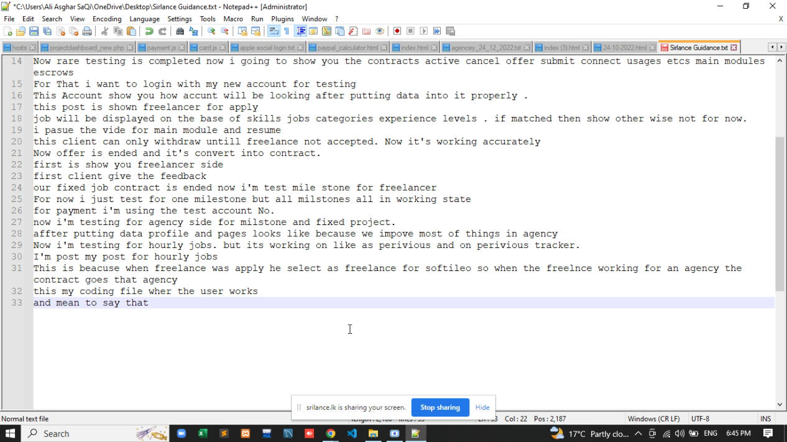
Task: Click the Cut scissors icon
Action: coord(104,31)
